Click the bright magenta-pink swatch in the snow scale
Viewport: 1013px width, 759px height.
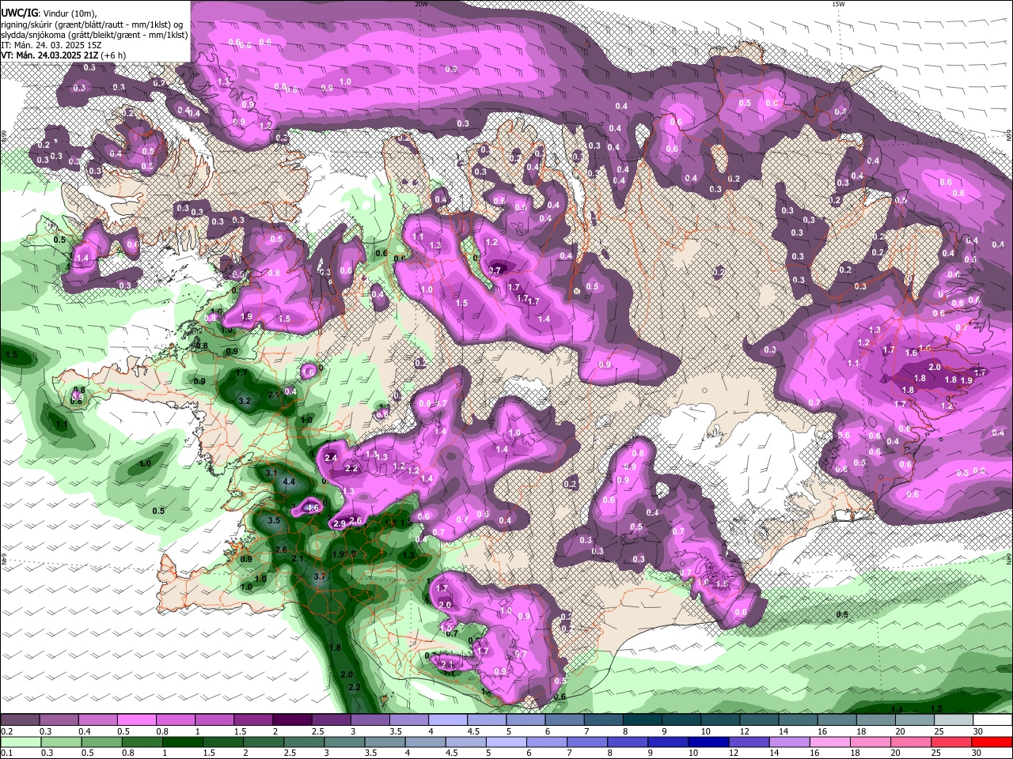[135, 719]
